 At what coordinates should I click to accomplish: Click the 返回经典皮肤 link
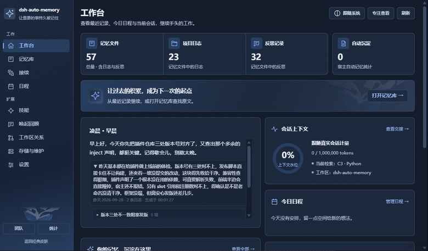click(x=36, y=242)
